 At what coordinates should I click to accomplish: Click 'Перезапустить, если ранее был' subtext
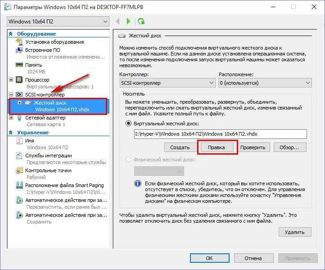[67, 207]
